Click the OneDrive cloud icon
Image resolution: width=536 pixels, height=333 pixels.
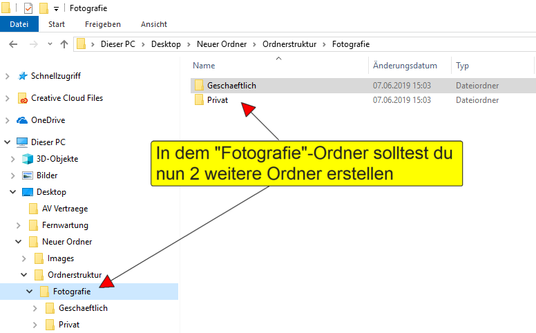coord(22,120)
